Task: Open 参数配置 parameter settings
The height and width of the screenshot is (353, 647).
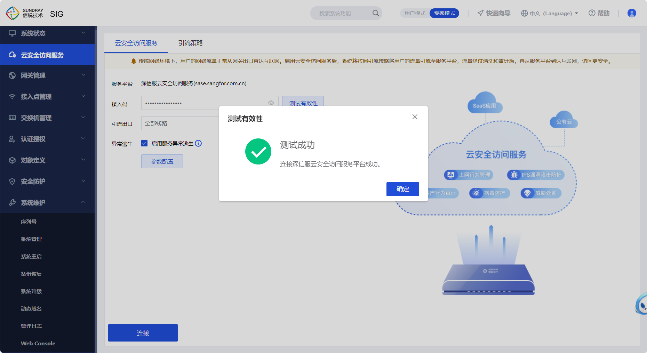Action: [x=162, y=161]
